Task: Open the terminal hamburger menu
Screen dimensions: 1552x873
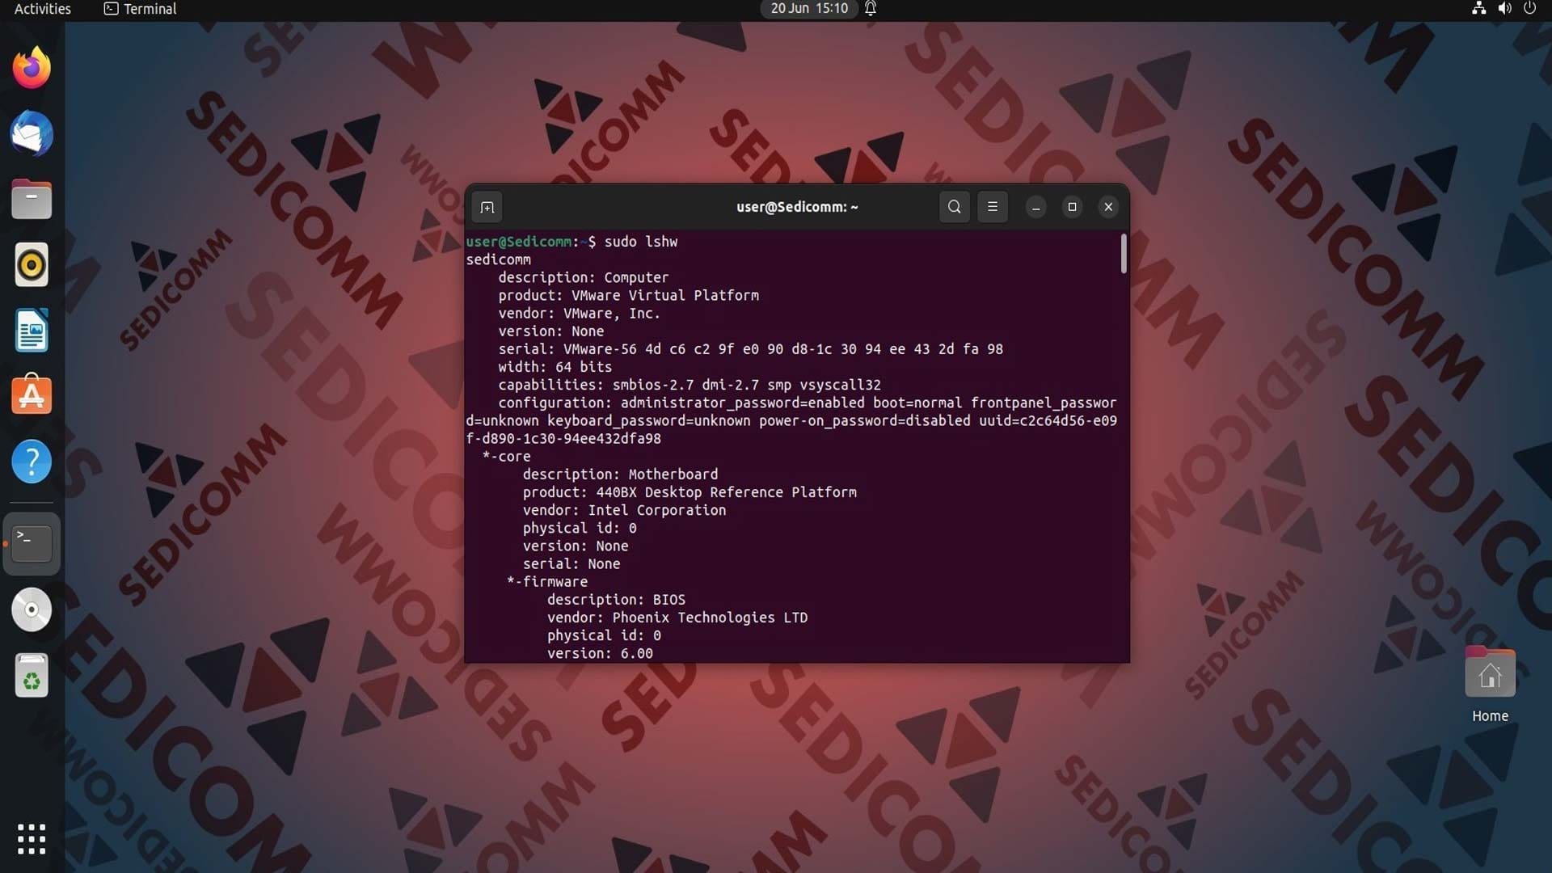Action: [993, 207]
